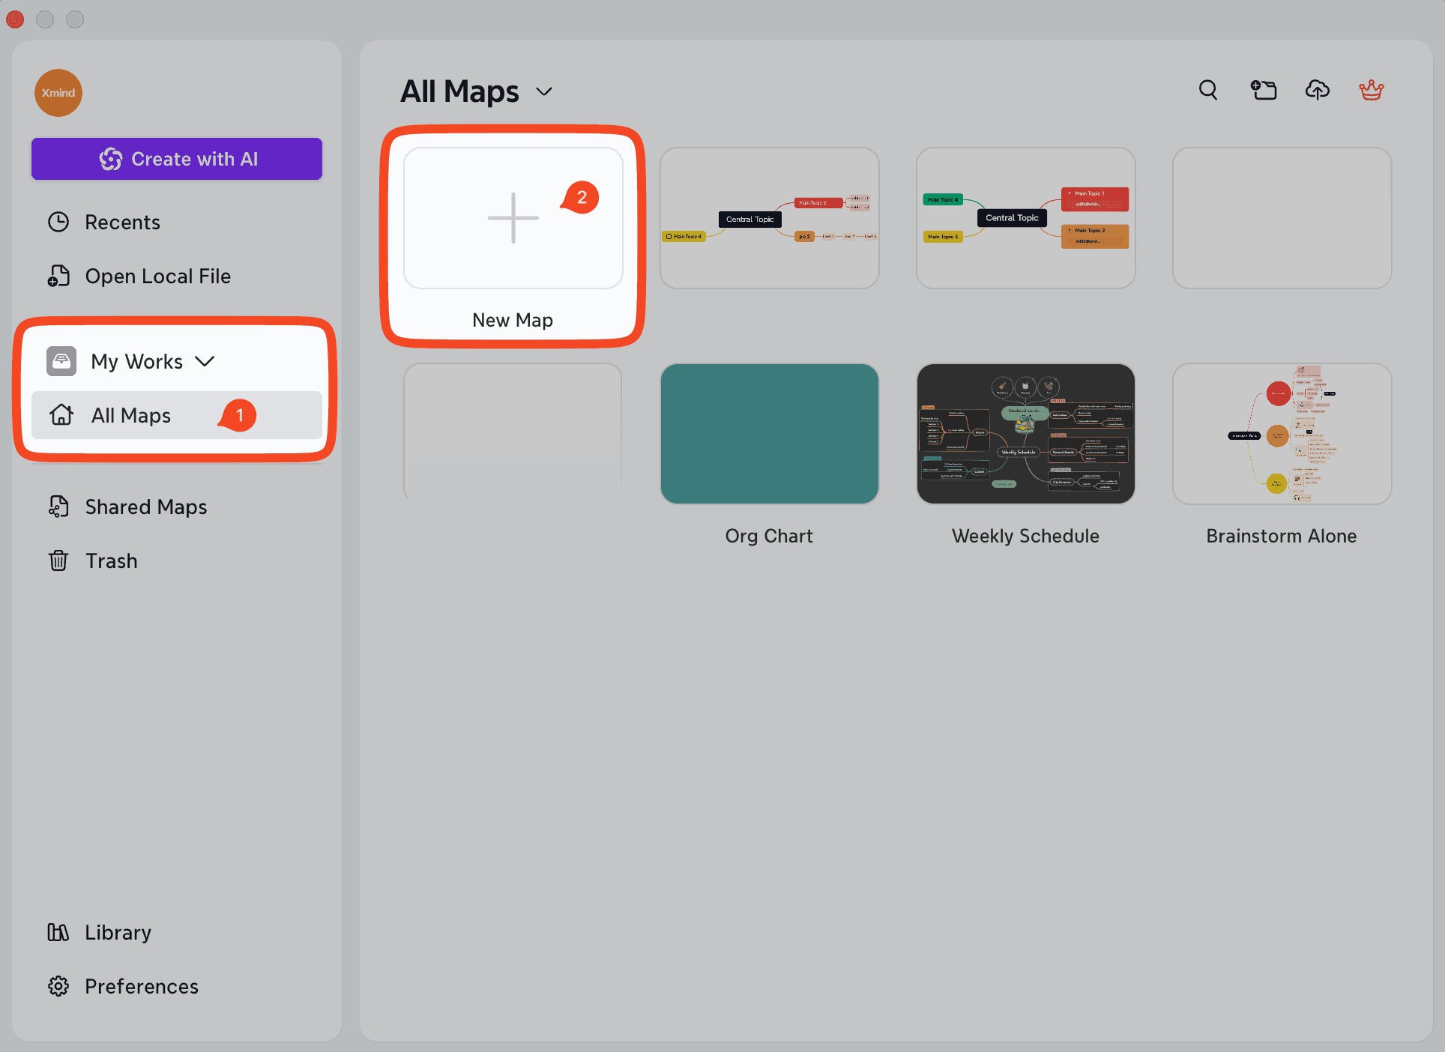Open the Brainstorm Alone map thumbnail
Viewport: 1445px width, 1052px height.
pos(1282,434)
